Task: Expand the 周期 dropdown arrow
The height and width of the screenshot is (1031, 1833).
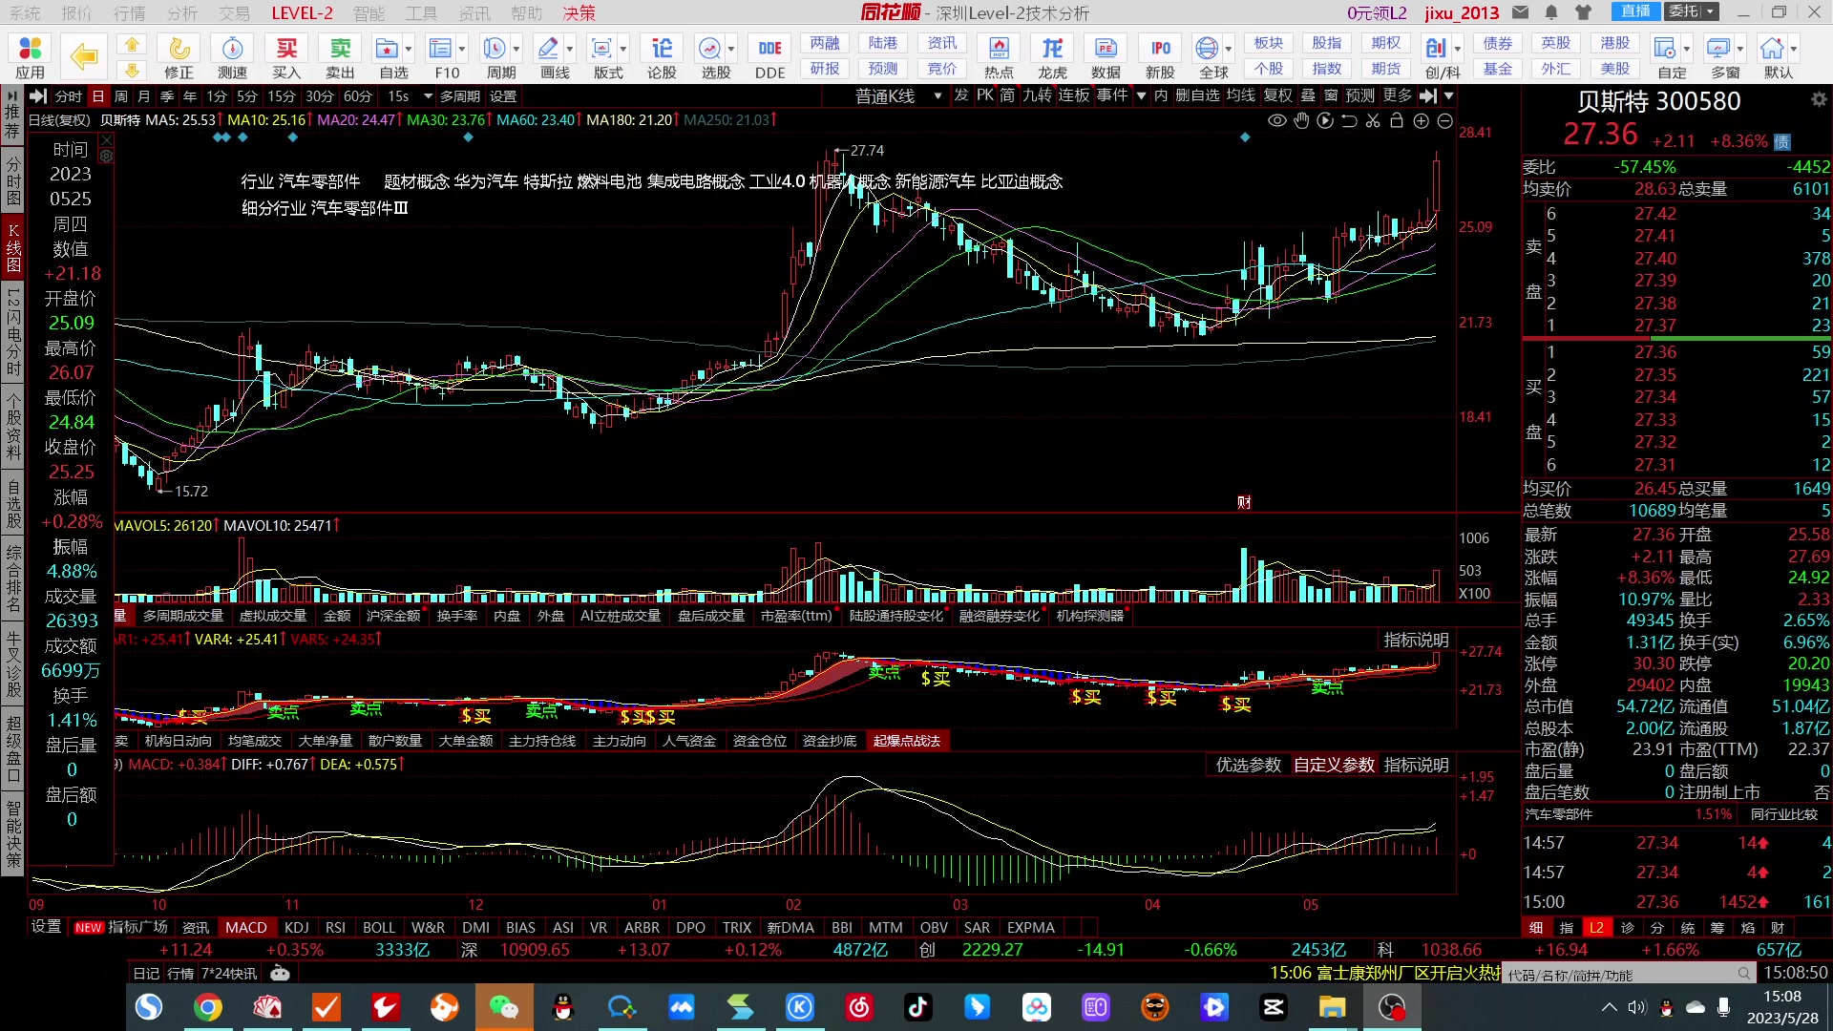Action: tap(517, 48)
